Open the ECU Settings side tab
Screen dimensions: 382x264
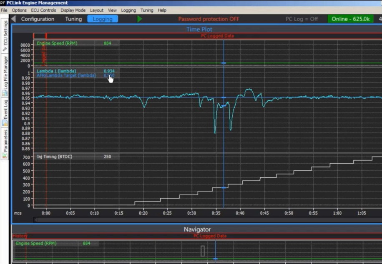tap(5, 35)
